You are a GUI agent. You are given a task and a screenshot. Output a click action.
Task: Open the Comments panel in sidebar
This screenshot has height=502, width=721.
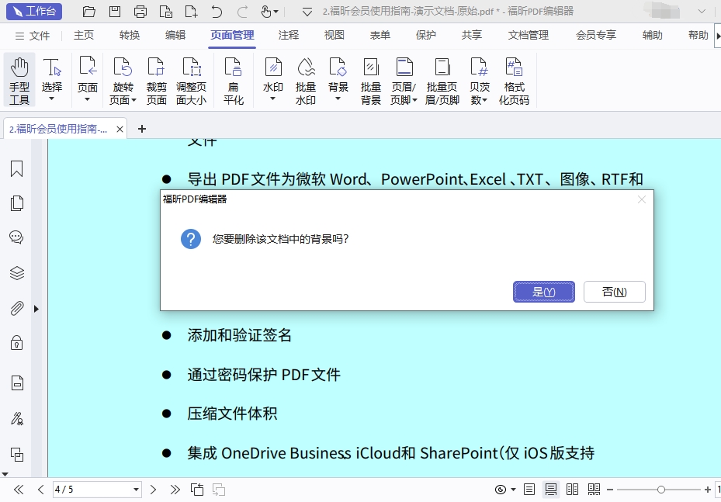pos(16,237)
